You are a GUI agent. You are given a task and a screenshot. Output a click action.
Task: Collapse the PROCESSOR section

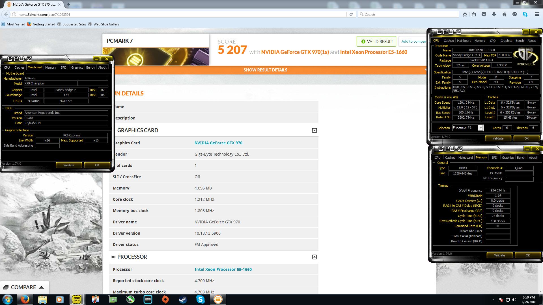coord(314,257)
